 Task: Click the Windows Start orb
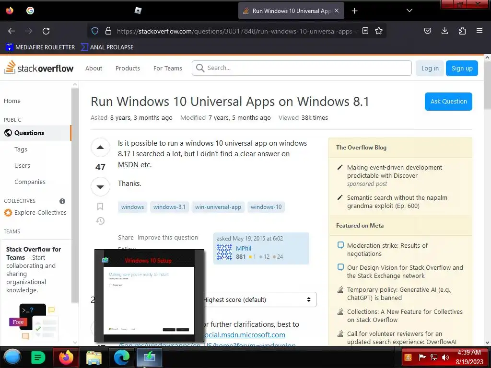pyautogui.click(x=12, y=357)
